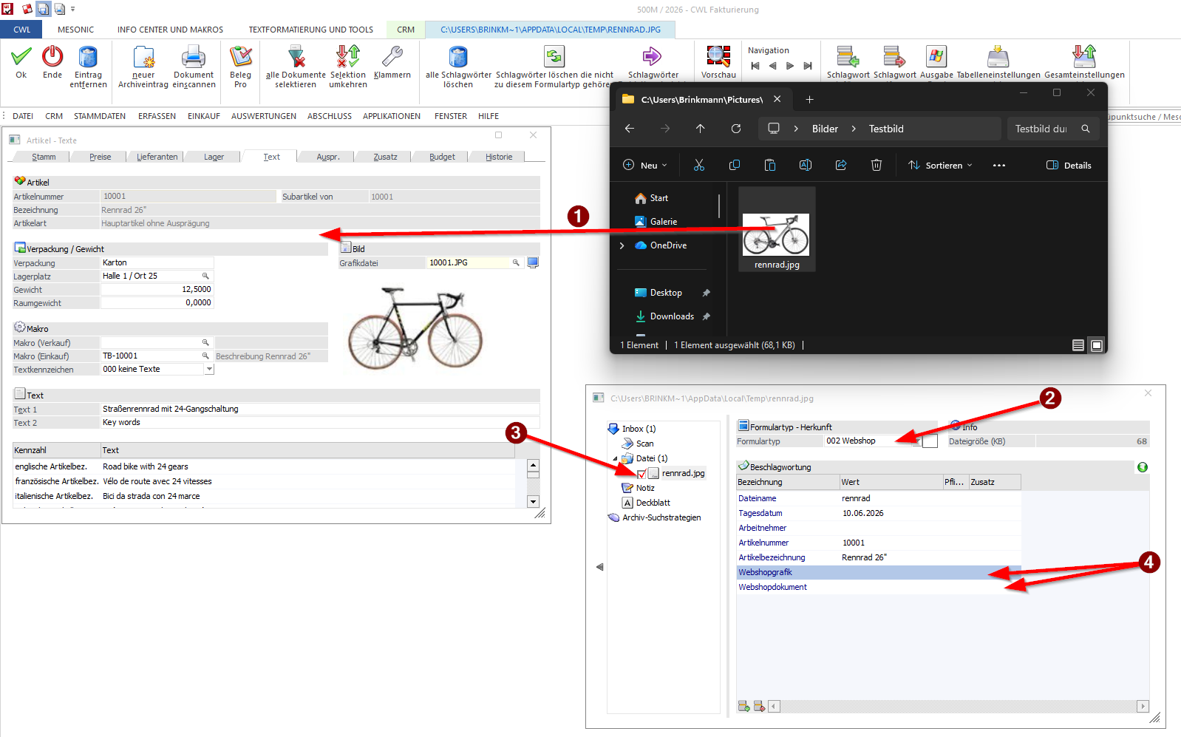This screenshot has width=1181, height=737.
Task: Expand OneDrive in Explorer sidebar
Action: click(x=622, y=245)
